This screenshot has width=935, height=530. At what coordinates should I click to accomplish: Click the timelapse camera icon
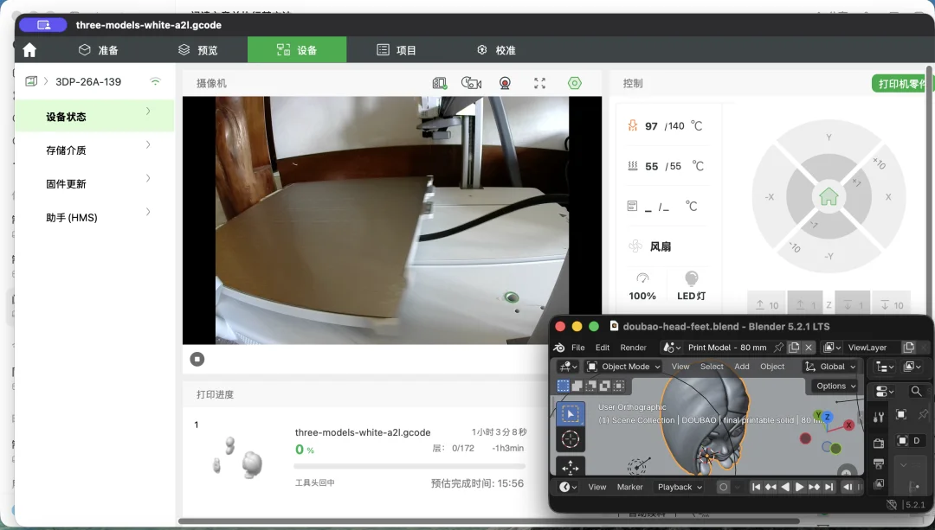coord(471,83)
